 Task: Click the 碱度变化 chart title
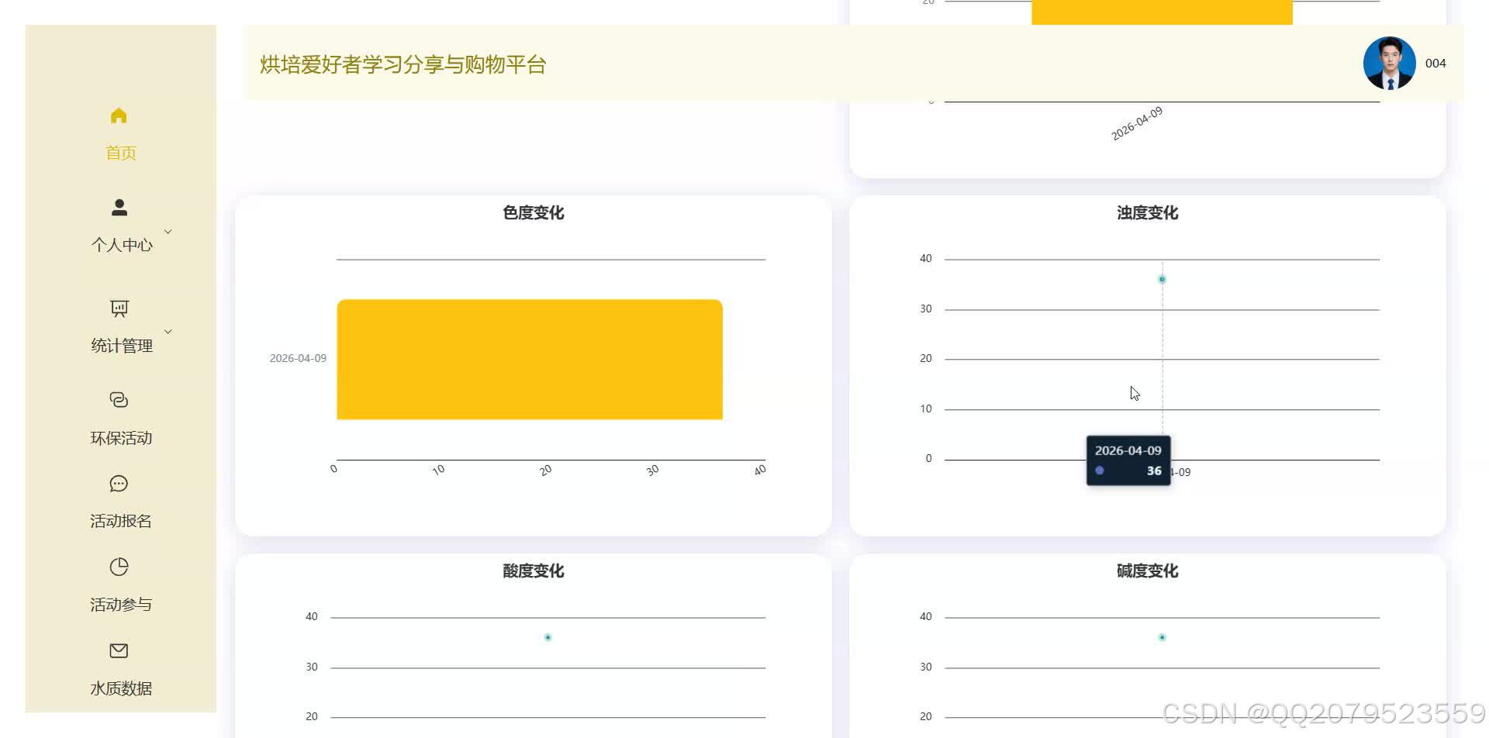click(1148, 571)
